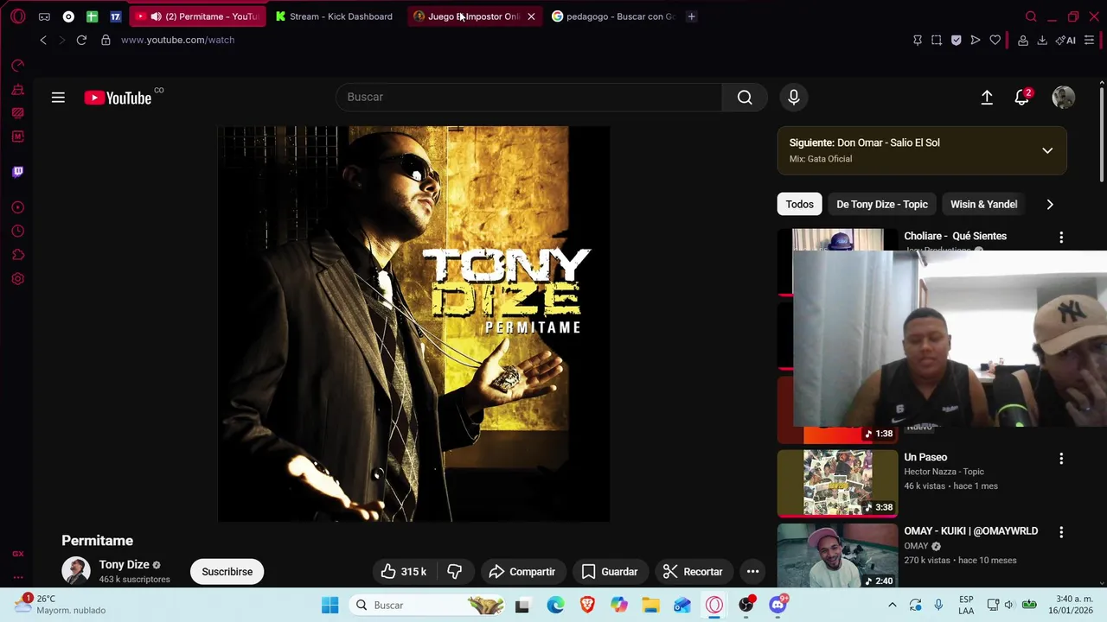Take a snapshot with Opera's capture icon
The image size is (1107, 622).
point(937,40)
